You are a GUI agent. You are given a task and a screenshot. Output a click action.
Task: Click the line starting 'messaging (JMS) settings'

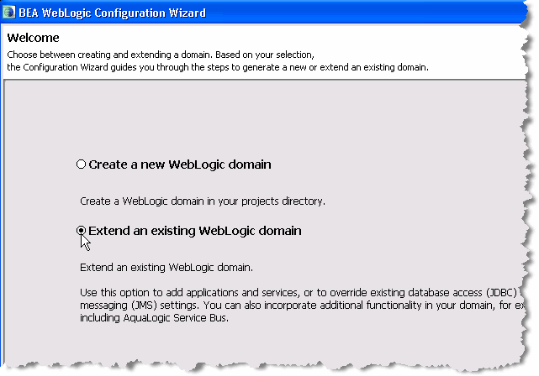pyautogui.click(x=302, y=305)
